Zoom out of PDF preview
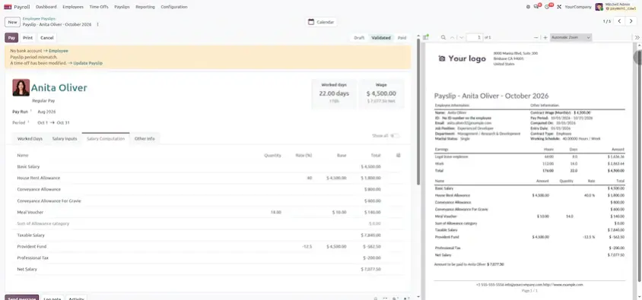The width and height of the screenshot is (642, 300). tap(536, 37)
